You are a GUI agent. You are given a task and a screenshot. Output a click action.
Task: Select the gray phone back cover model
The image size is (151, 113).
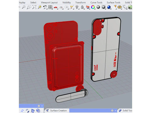(x=106, y=49)
